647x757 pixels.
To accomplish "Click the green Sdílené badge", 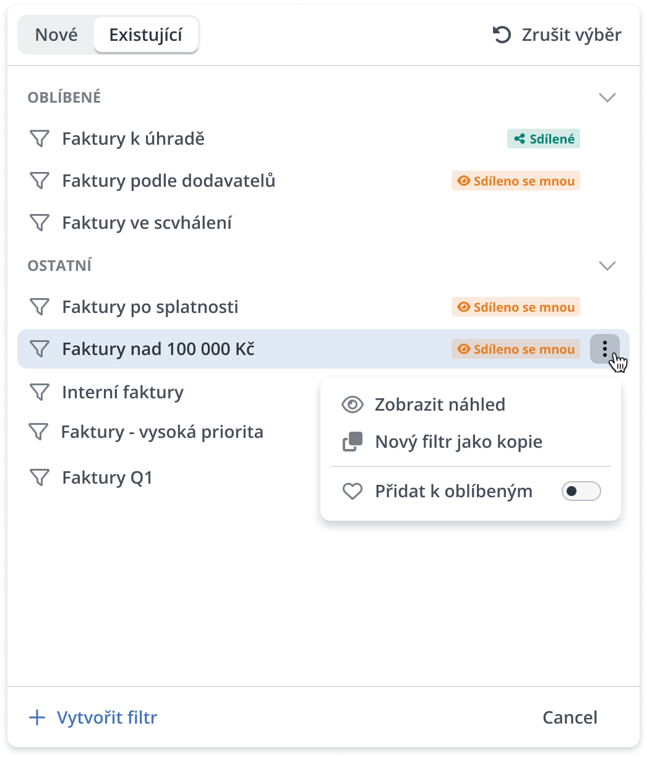I will point(544,139).
